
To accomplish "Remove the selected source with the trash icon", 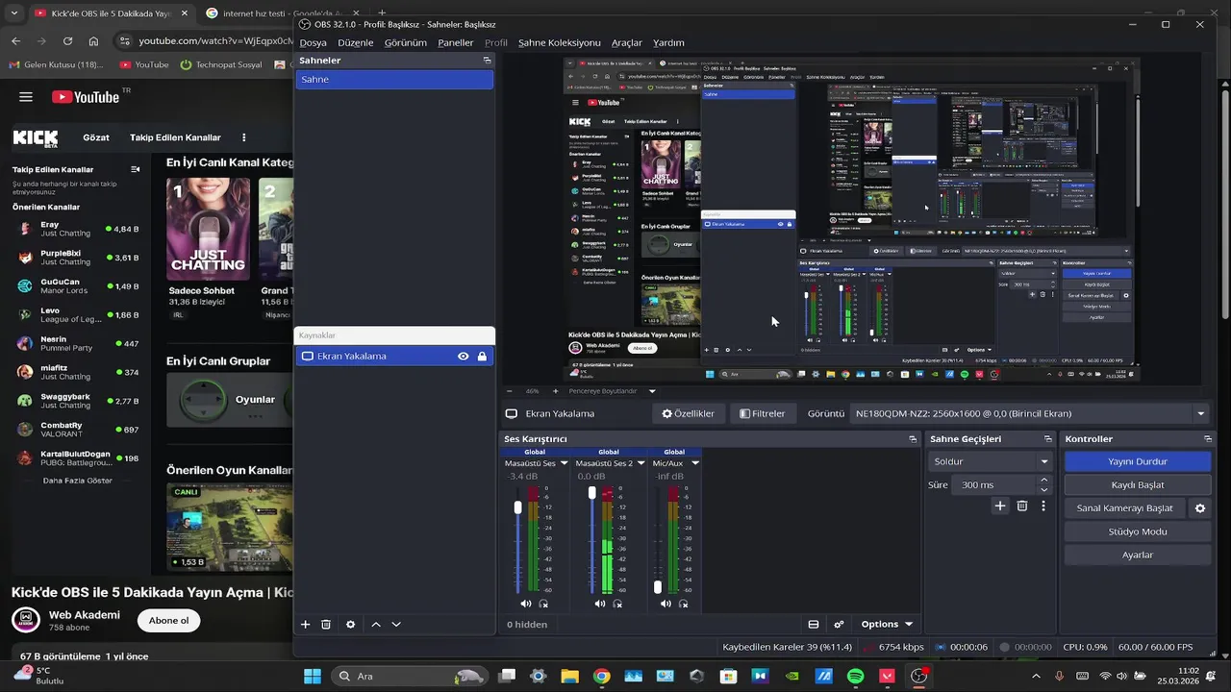I will pos(326,624).
